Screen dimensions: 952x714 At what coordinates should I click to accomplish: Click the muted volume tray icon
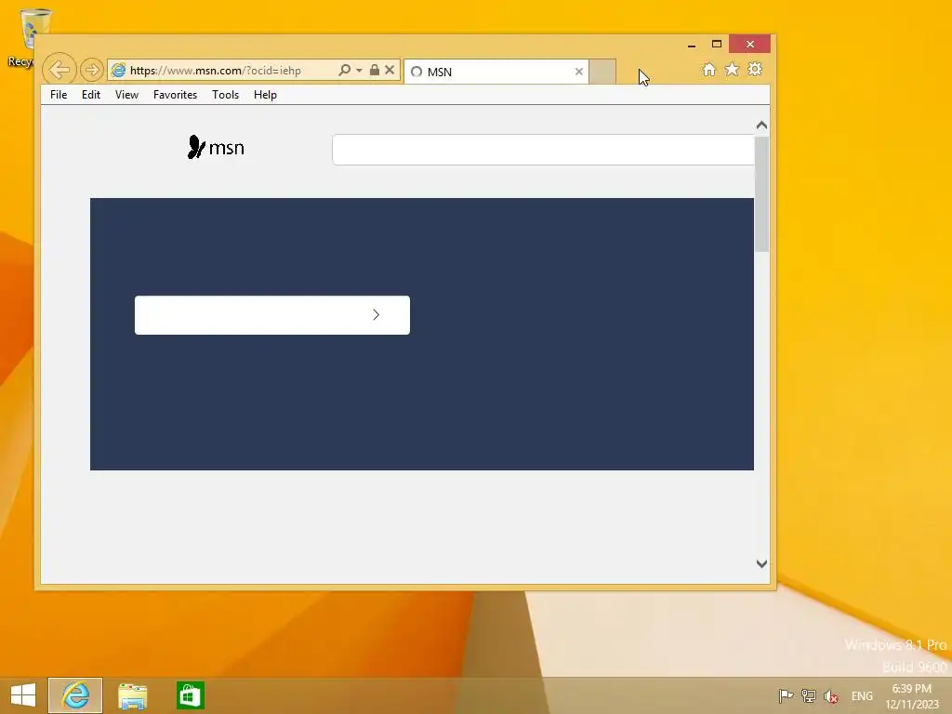tap(831, 696)
